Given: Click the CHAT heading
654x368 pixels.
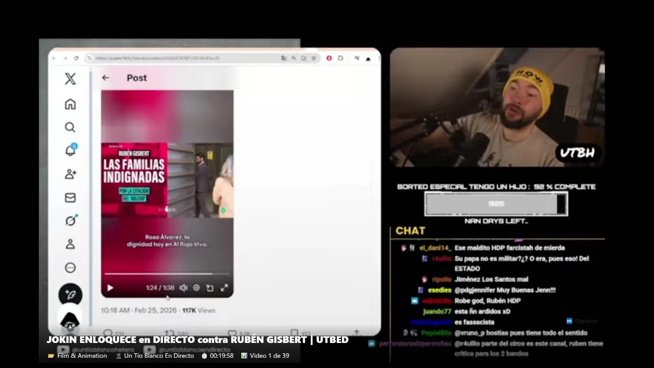Looking at the screenshot, I should [410, 231].
